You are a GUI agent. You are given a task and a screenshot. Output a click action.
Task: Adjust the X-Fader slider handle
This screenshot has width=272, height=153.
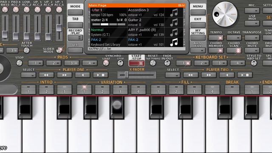(x=127, y=75)
